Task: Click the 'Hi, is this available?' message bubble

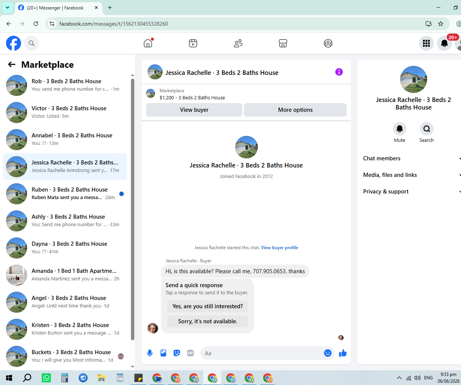Action: (x=235, y=271)
